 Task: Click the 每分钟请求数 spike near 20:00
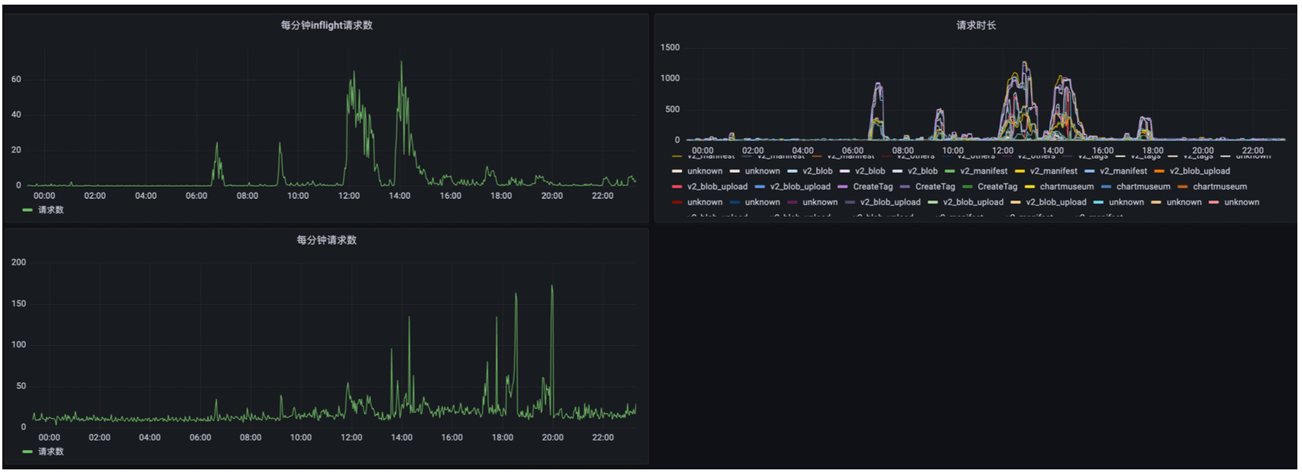tap(552, 287)
